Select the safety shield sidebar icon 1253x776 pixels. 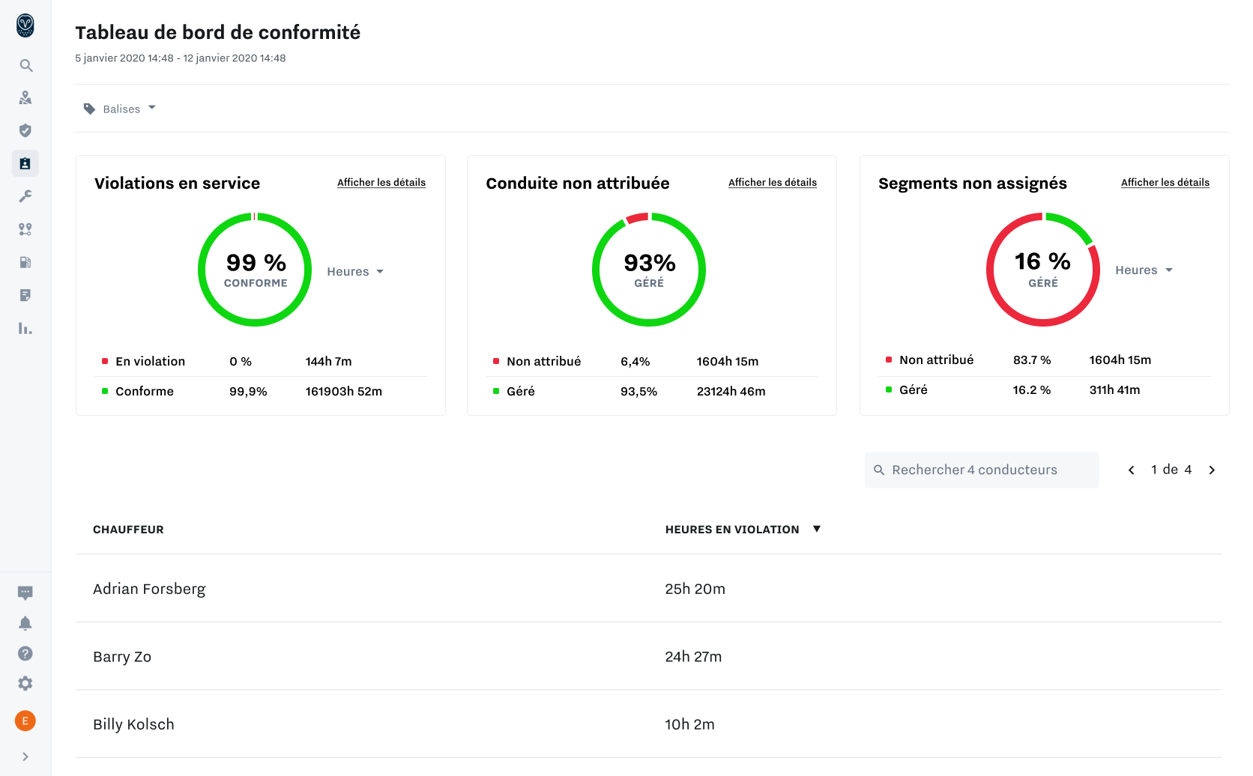coord(25,130)
